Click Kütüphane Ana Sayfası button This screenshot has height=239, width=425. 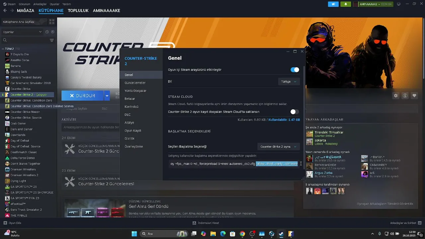[x=24, y=22]
